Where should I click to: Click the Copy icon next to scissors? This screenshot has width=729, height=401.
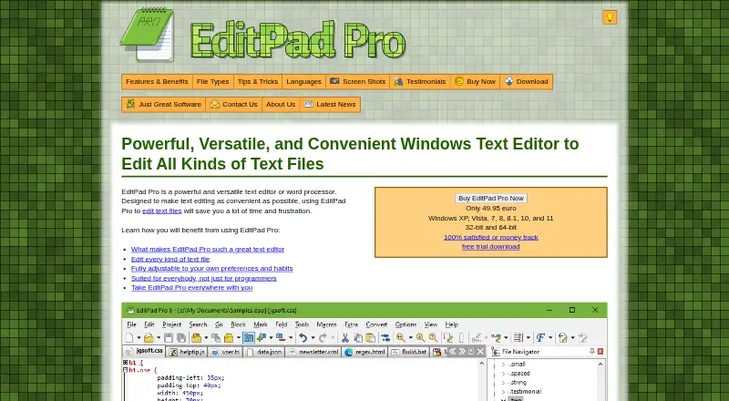(358, 338)
